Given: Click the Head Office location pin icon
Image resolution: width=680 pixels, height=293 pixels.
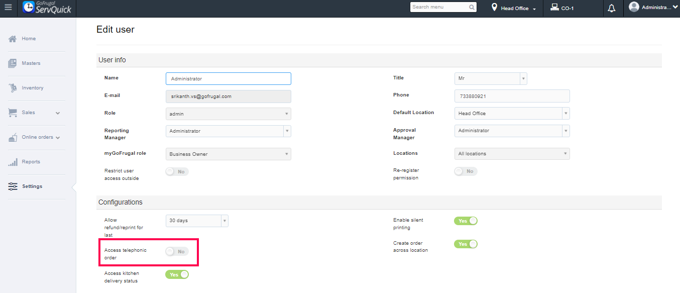Looking at the screenshot, I should pos(494,8).
